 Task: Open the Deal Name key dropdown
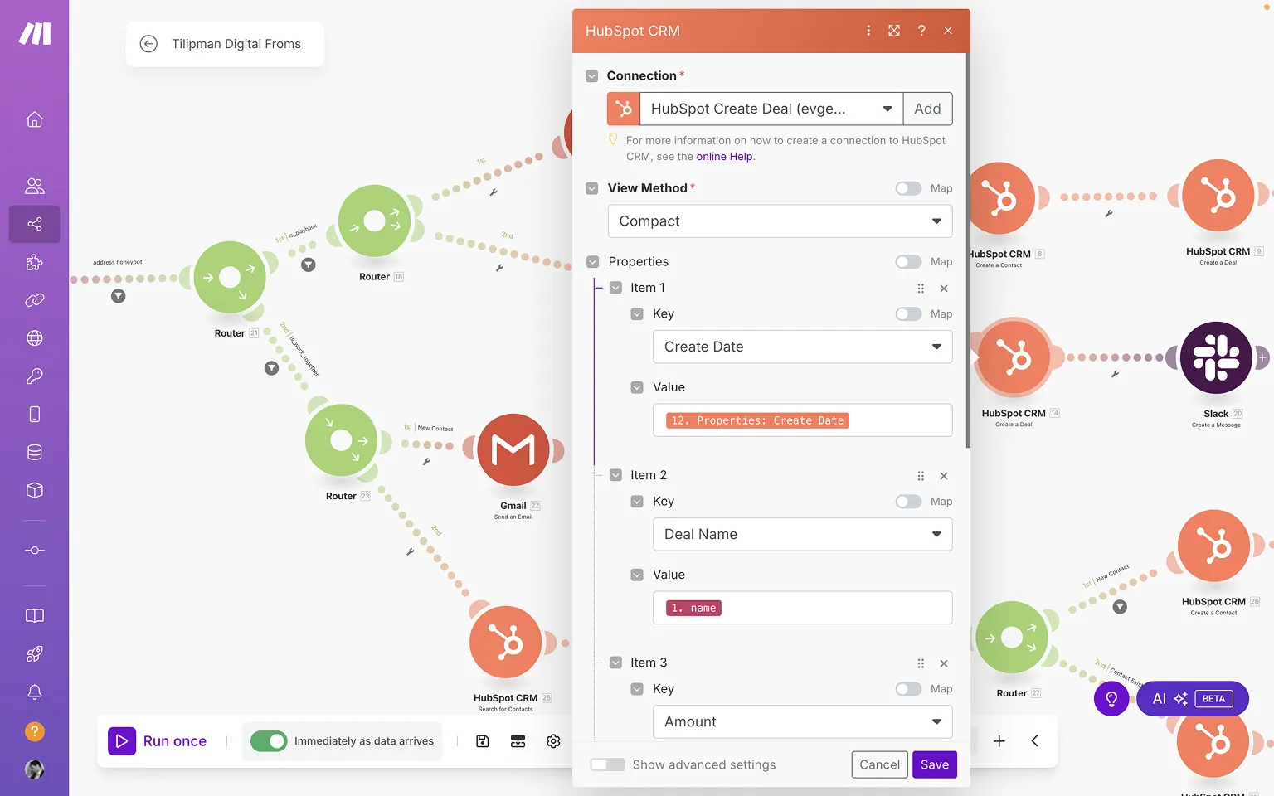[x=802, y=534]
